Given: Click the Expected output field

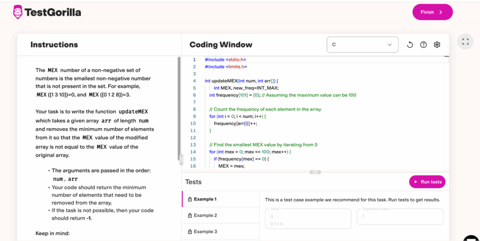Looking at the screenshot, I should pyautogui.click(x=400, y=217).
